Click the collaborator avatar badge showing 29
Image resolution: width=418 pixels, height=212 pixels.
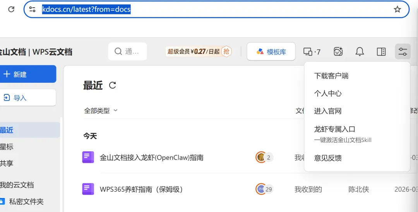click(264, 189)
